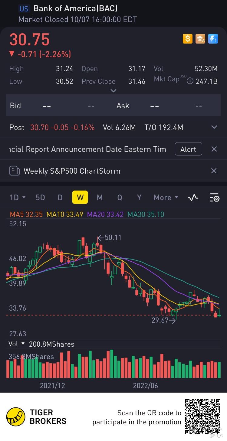Tap the US market flag badge
Viewport: 227px width, 441px height.
tap(24, 9)
